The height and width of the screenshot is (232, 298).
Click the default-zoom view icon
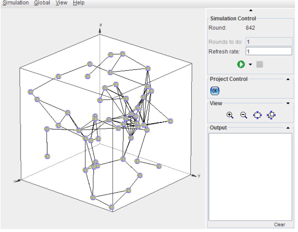(x=272, y=114)
